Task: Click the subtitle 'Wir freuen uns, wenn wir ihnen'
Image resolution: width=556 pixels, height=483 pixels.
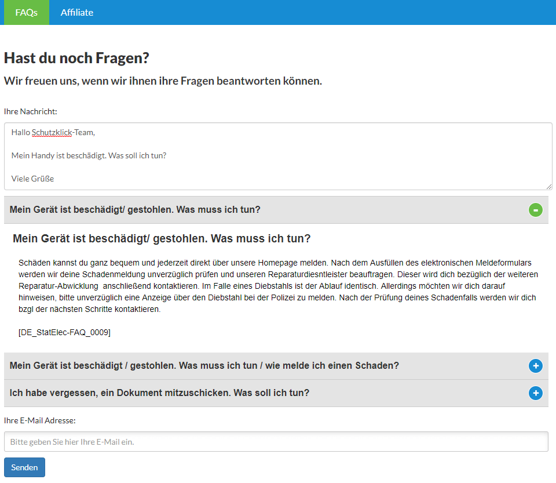Action: (163, 81)
